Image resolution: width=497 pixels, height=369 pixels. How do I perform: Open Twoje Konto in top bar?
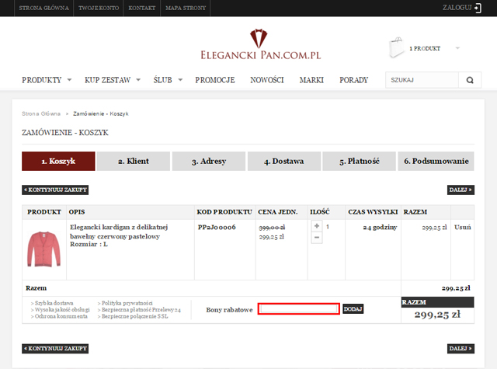[x=99, y=8]
